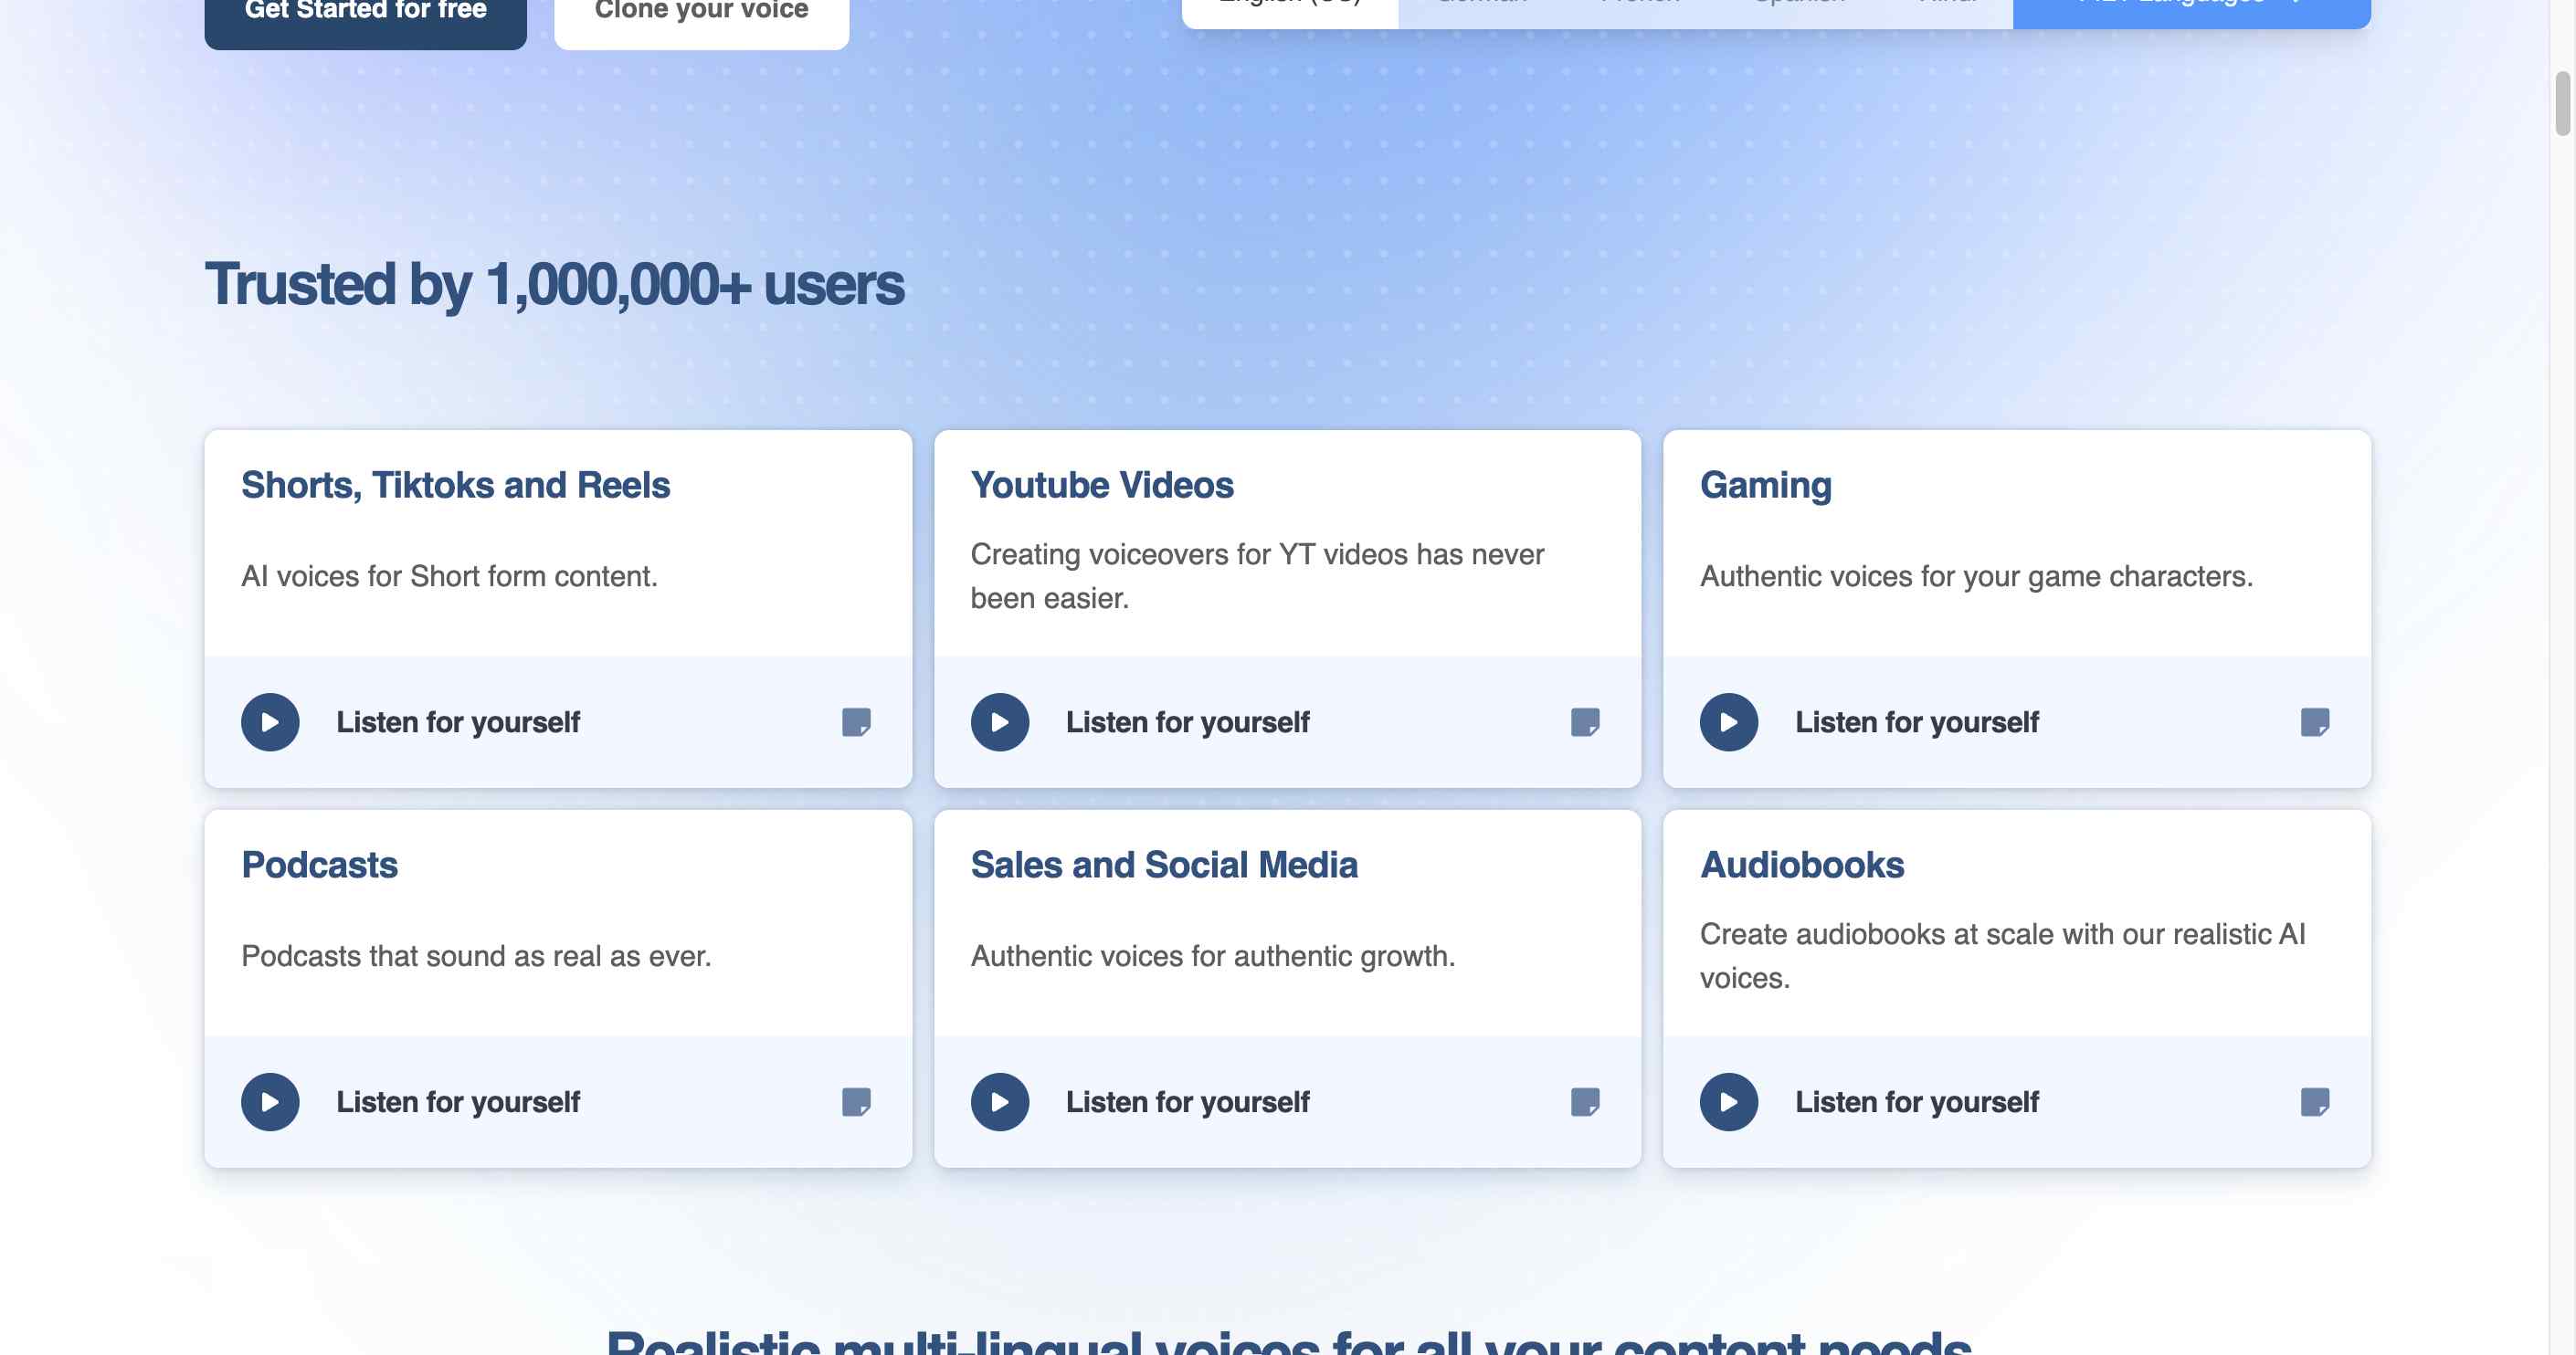Click 'Creating voiceovers for YT videos' description
Screen dimensions: 2576x1355
point(1257,576)
